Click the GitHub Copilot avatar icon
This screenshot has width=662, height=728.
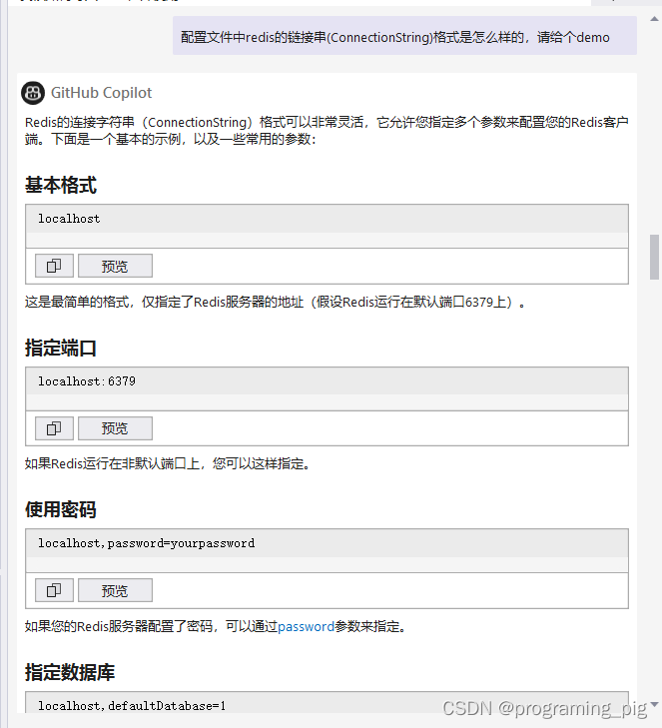(x=33, y=93)
